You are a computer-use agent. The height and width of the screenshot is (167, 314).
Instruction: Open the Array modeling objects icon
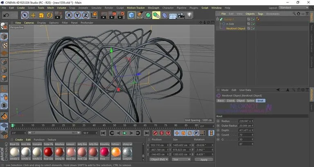[x=156, y=15]
